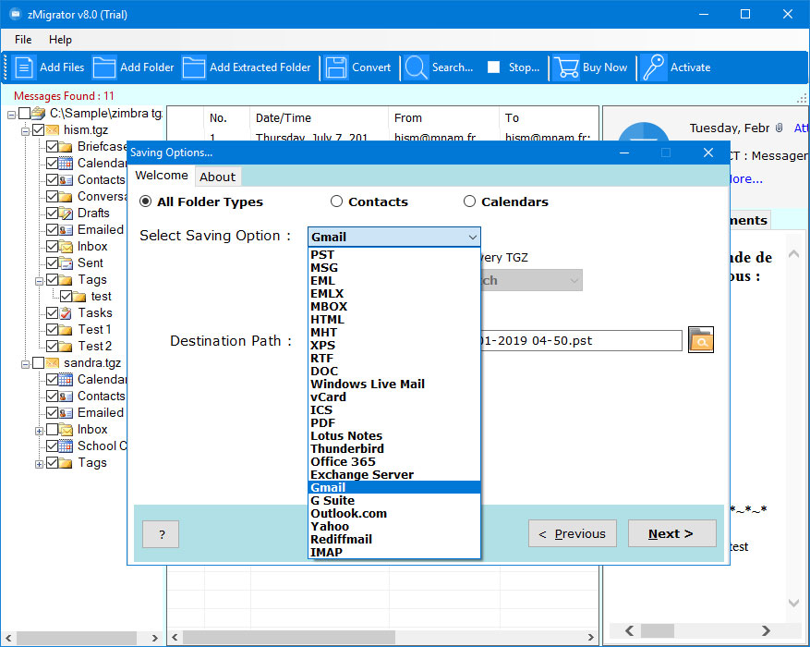Pick Thunderbird in the saving option list

tap(394, 448)
